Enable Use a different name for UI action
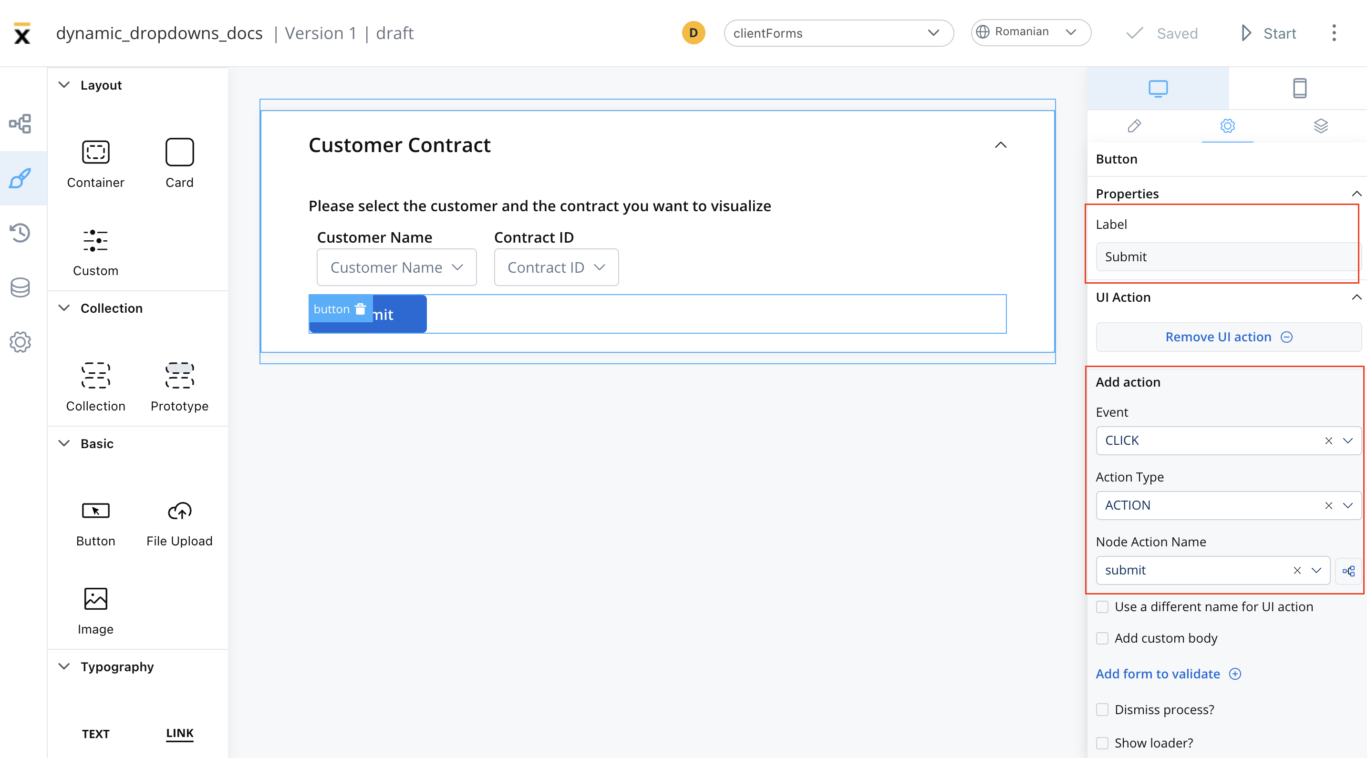Image resolution: width=1367 pixels, height=758 pixels. (x=1102, y=607)
